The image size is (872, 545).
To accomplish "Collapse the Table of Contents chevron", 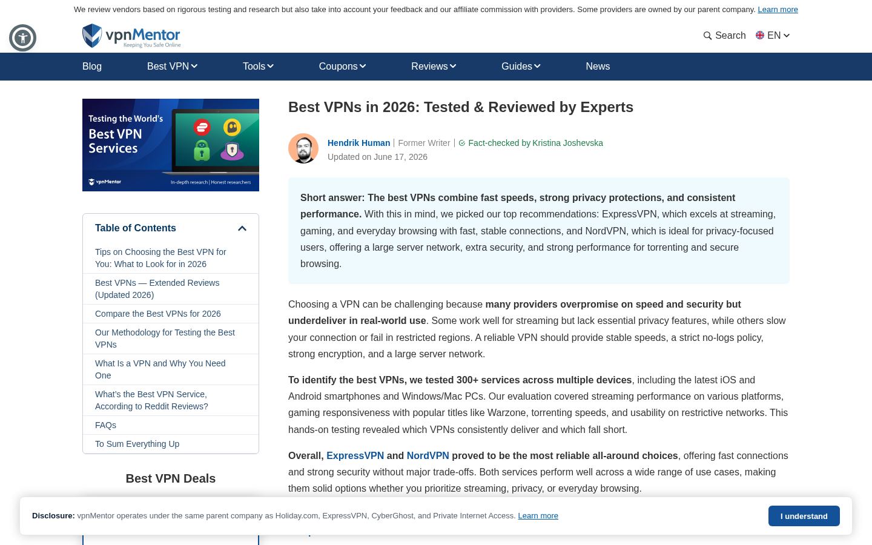I will click(x=242, y=228).
